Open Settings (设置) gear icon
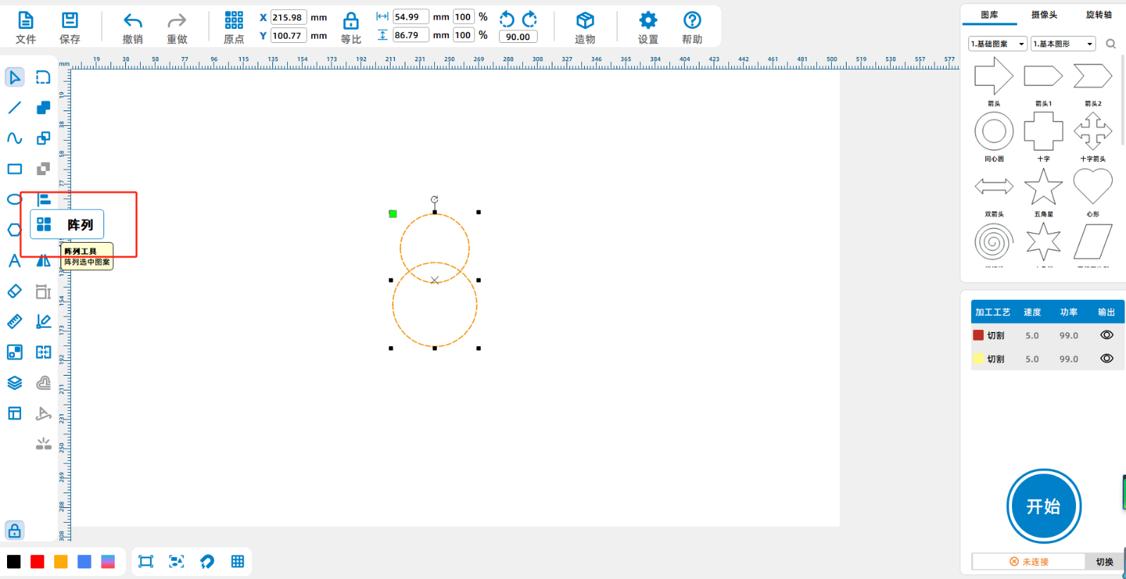This screenshot has width=1126, height=579. [647, 21]
